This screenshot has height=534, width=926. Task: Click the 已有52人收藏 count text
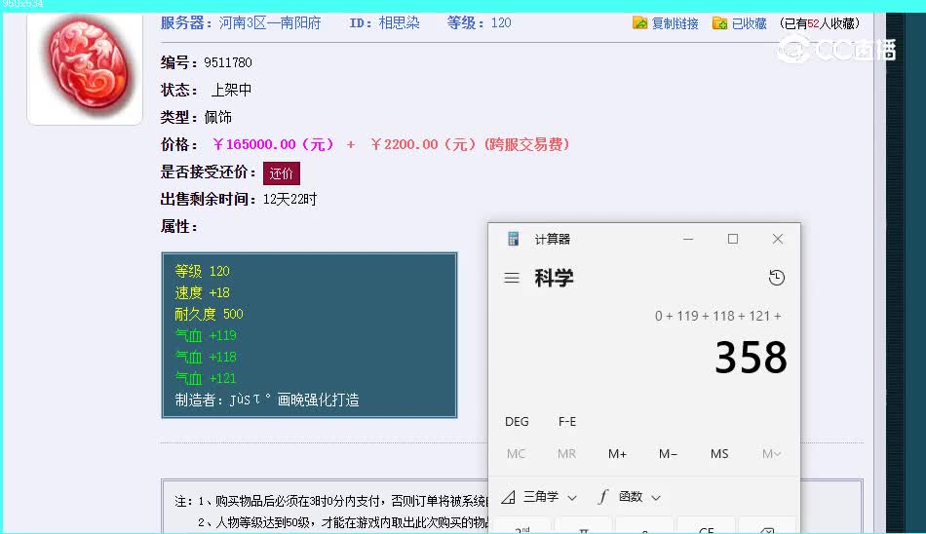820,23
